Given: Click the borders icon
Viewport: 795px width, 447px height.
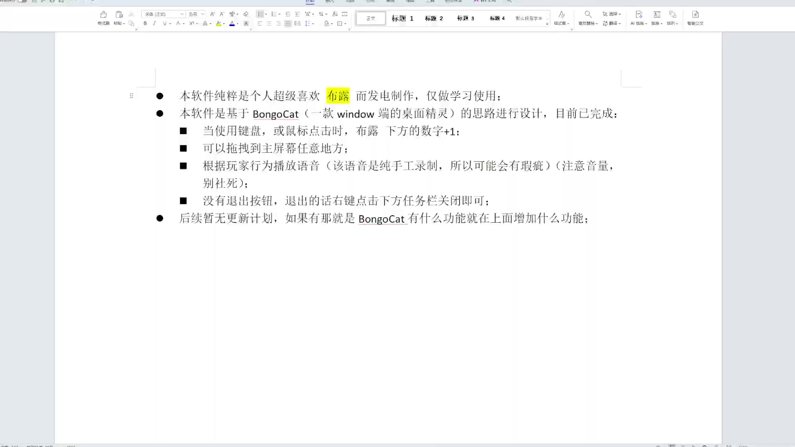Looking at the screenshot, I should (x=340, y=24).
